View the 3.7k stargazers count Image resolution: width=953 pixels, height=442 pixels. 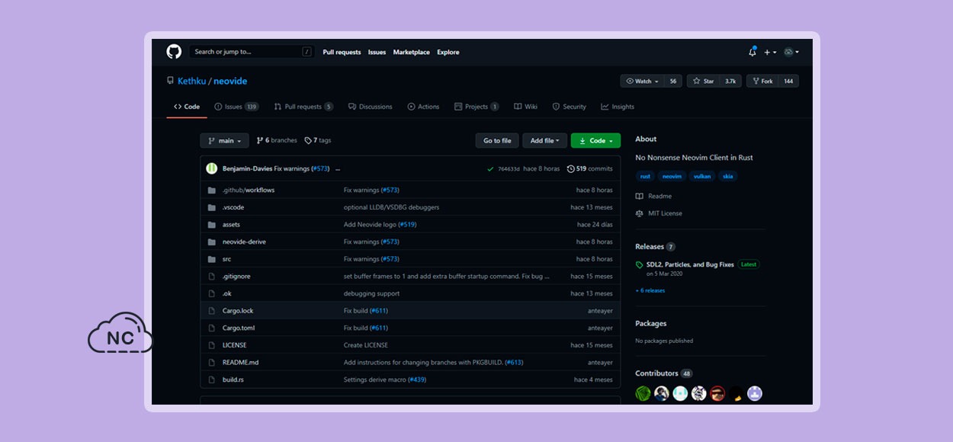tap(730, 81)
